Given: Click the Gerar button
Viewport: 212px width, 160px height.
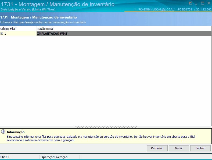Looking at the screenshot, I should 179,148.
